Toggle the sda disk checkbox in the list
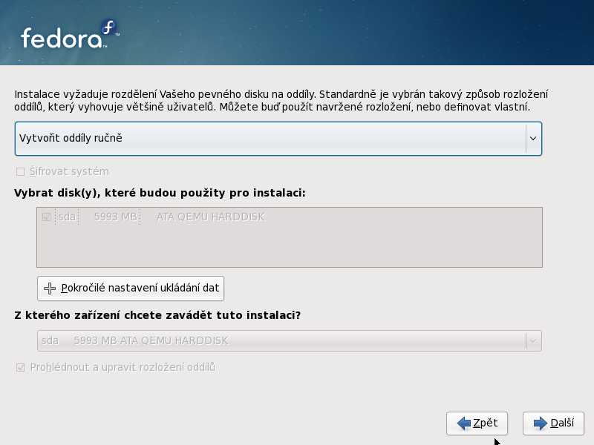 coord(47,217)
